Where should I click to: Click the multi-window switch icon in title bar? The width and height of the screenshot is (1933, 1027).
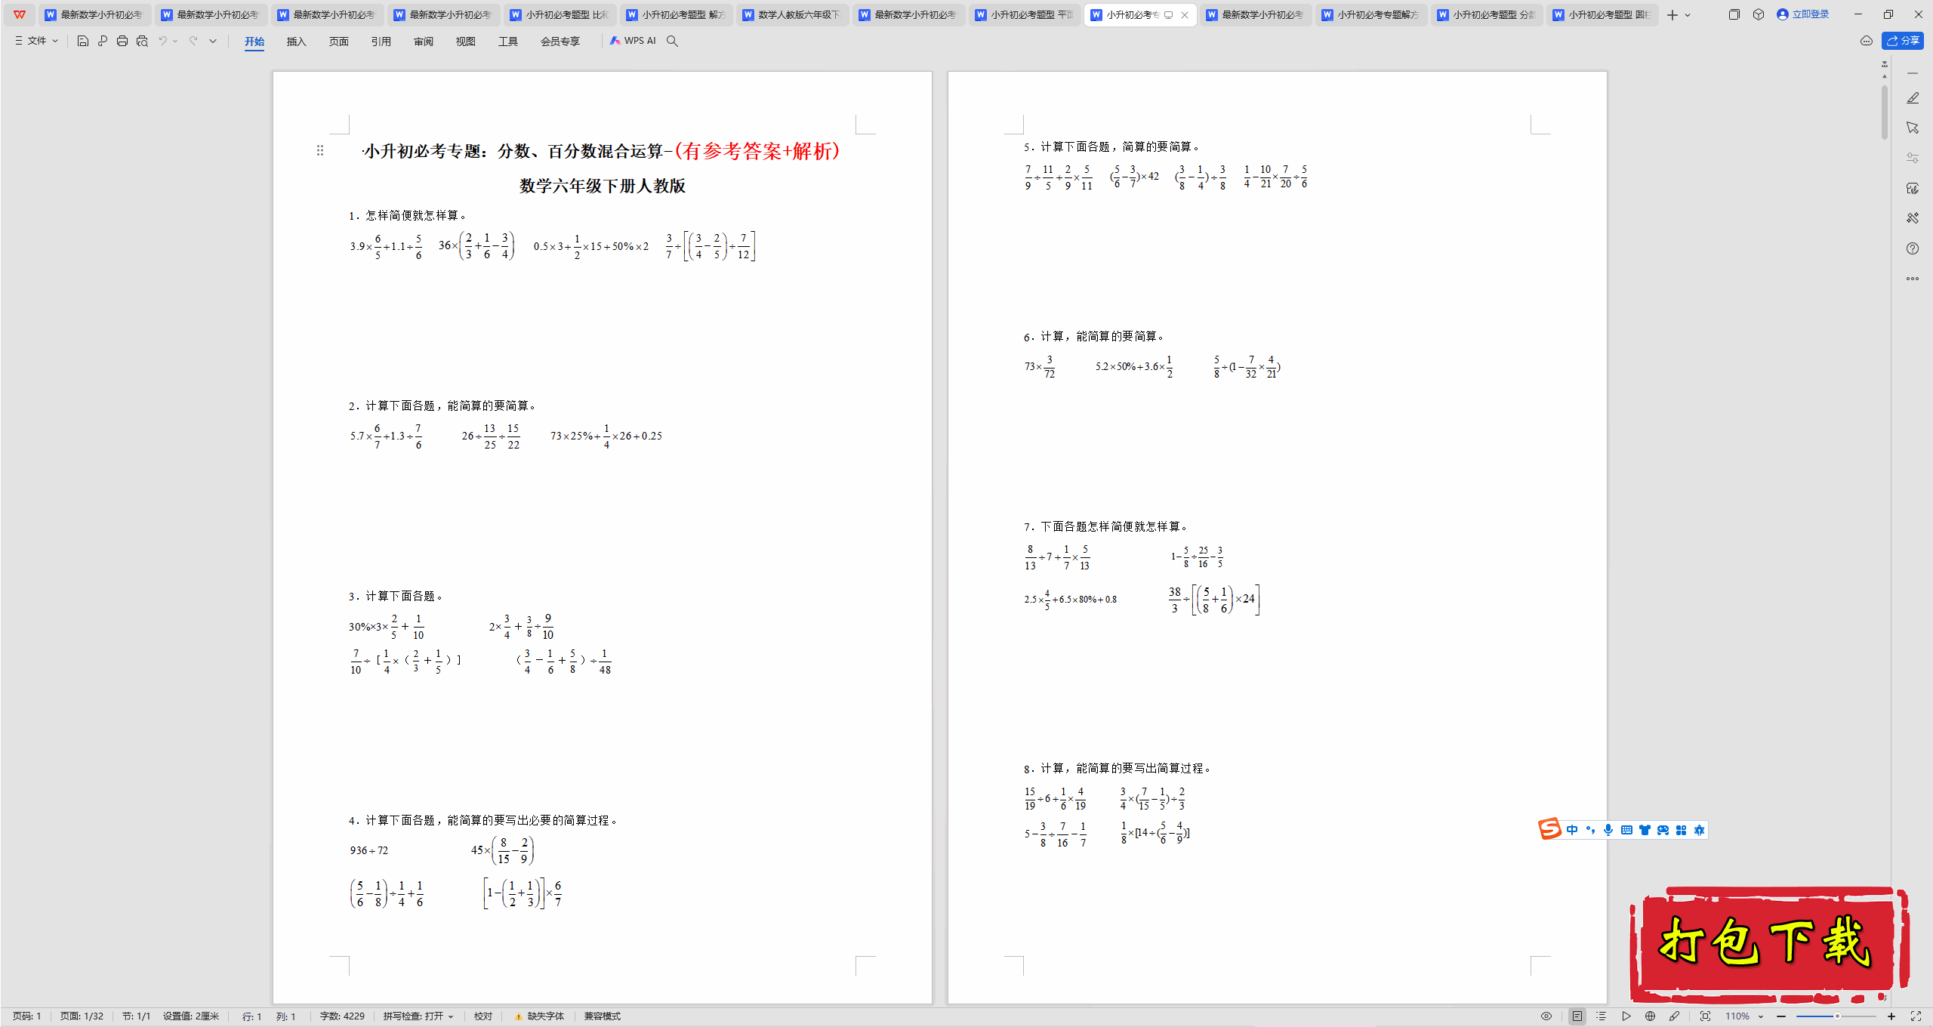tap(1734, 14)
